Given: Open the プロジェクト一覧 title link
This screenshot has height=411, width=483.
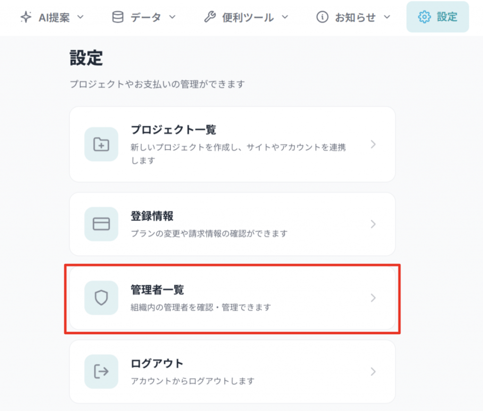Looking at the screenshot, I should tap(173, 130).
